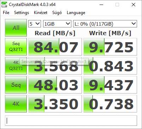The height and width of the screenshot is (129, 142).
Task: Open the drive dropdown showing L: 0%
Action: click(x=105, y=24)
